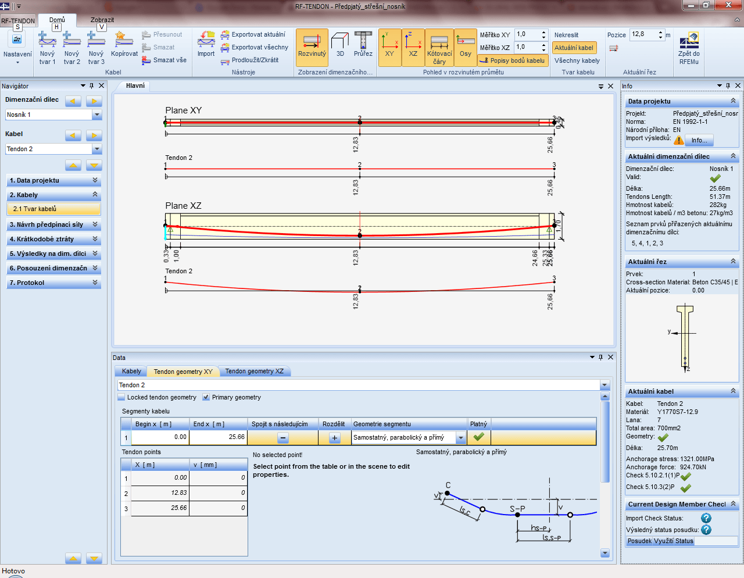Expand 7. Protokol section

53,283
